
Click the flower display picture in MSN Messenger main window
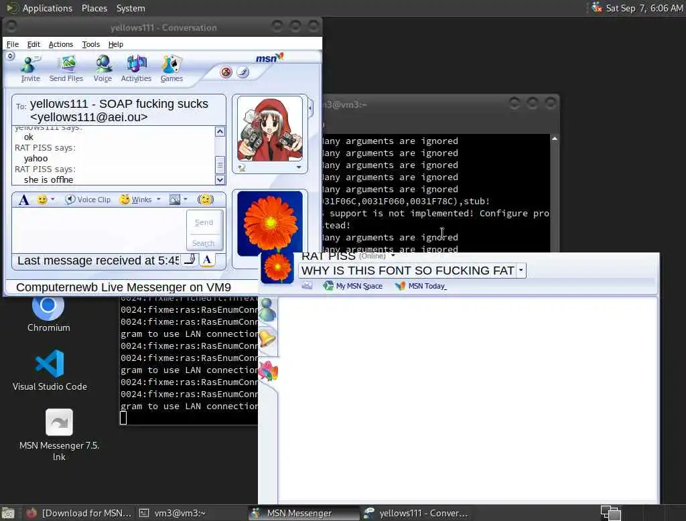[277, 268]
